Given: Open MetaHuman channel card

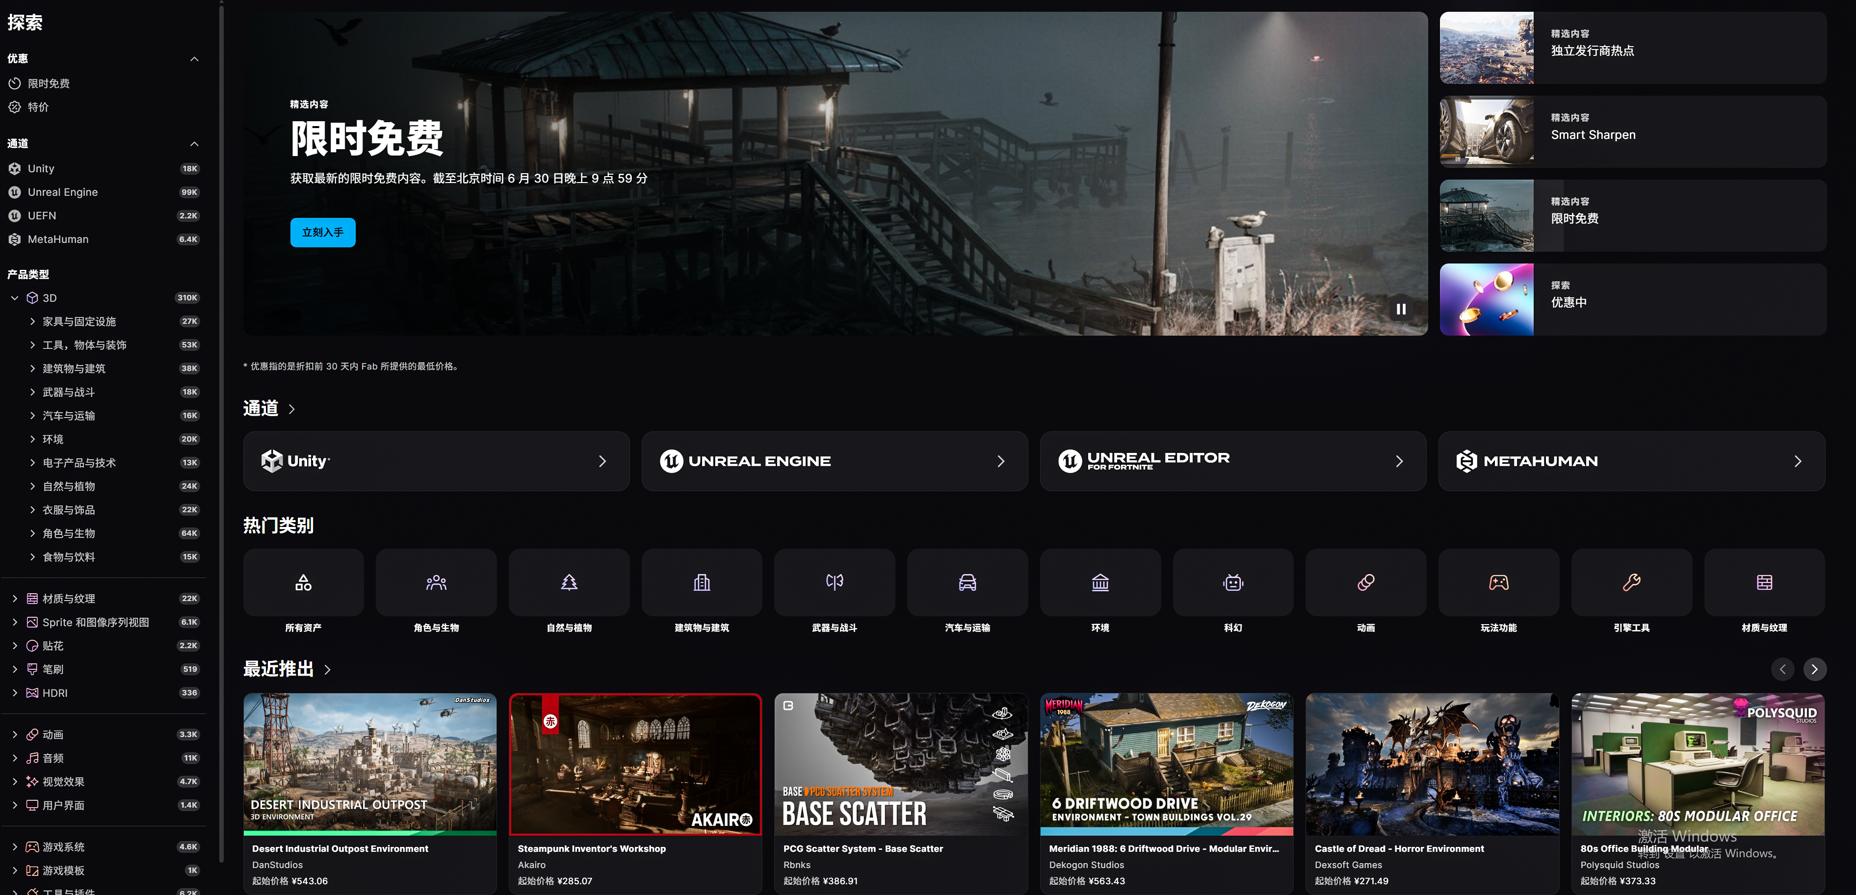Looking at the screenshot, I should click(1631, 461).
